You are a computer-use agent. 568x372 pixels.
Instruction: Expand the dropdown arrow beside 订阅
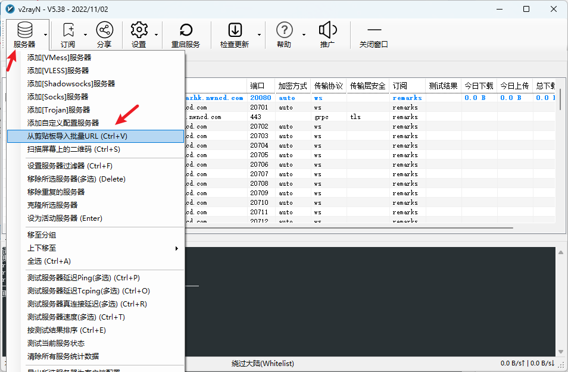click(x=86, y=35)
